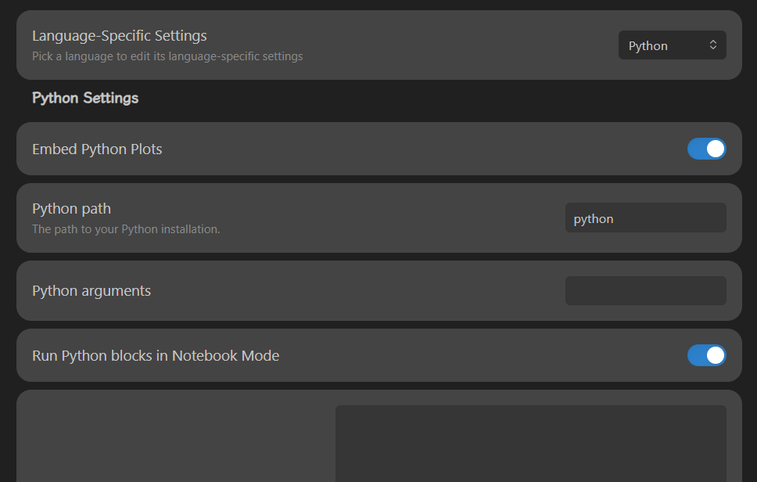
Task: Click the 'Embed Python Plots' label
Action: coord(97,149)
